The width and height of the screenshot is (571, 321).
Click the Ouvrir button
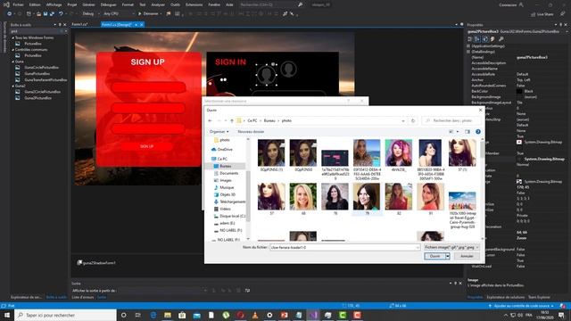click(434, 256)
